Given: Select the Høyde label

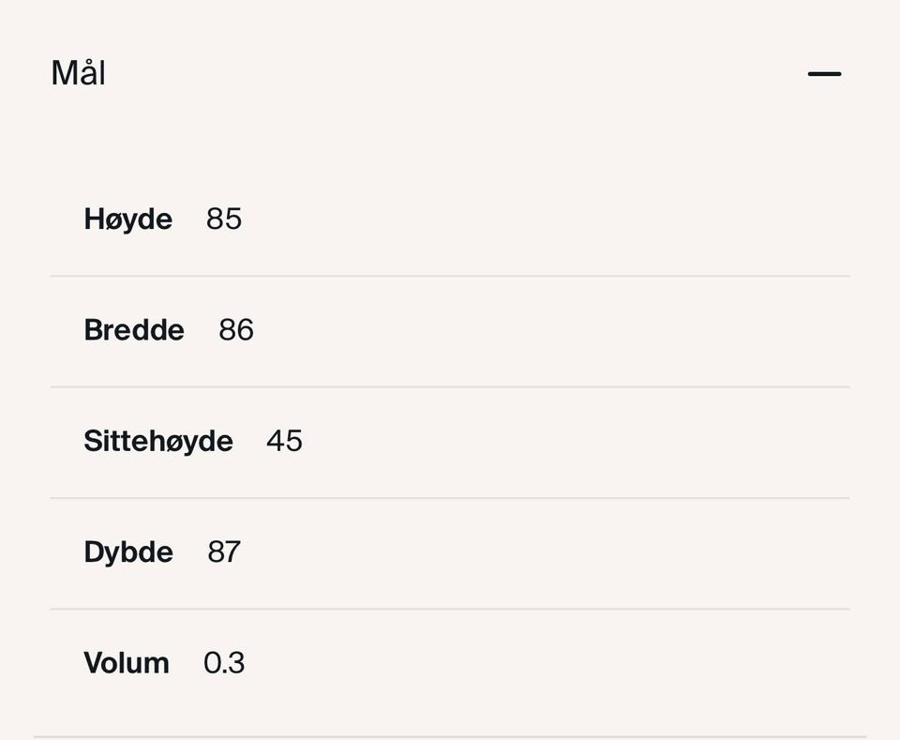Looking at the screenshot, I should pyautogui.click(x=128, y=219).
